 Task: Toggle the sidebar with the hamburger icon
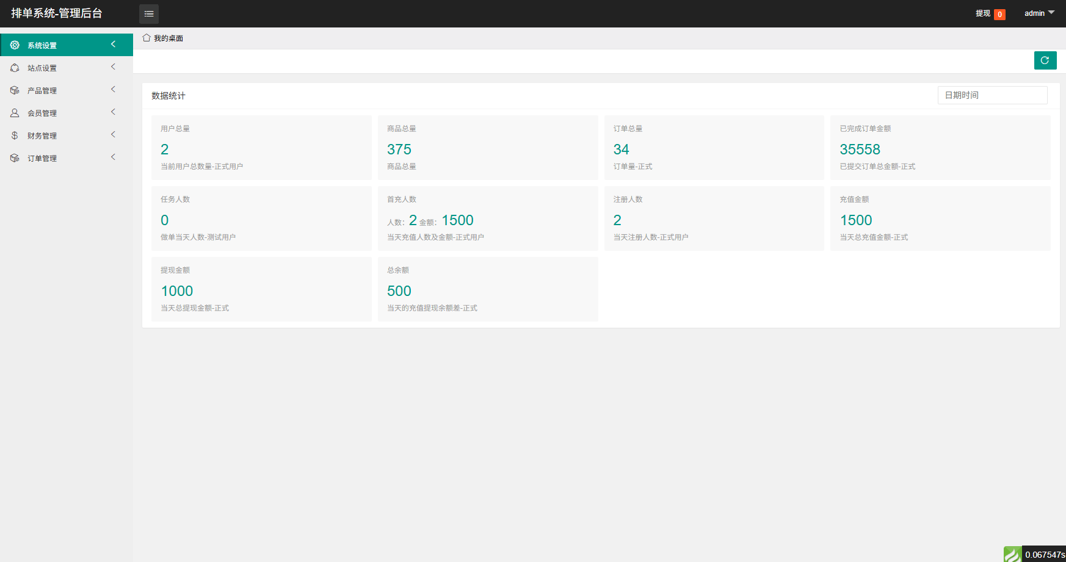[x=149, y=13]
